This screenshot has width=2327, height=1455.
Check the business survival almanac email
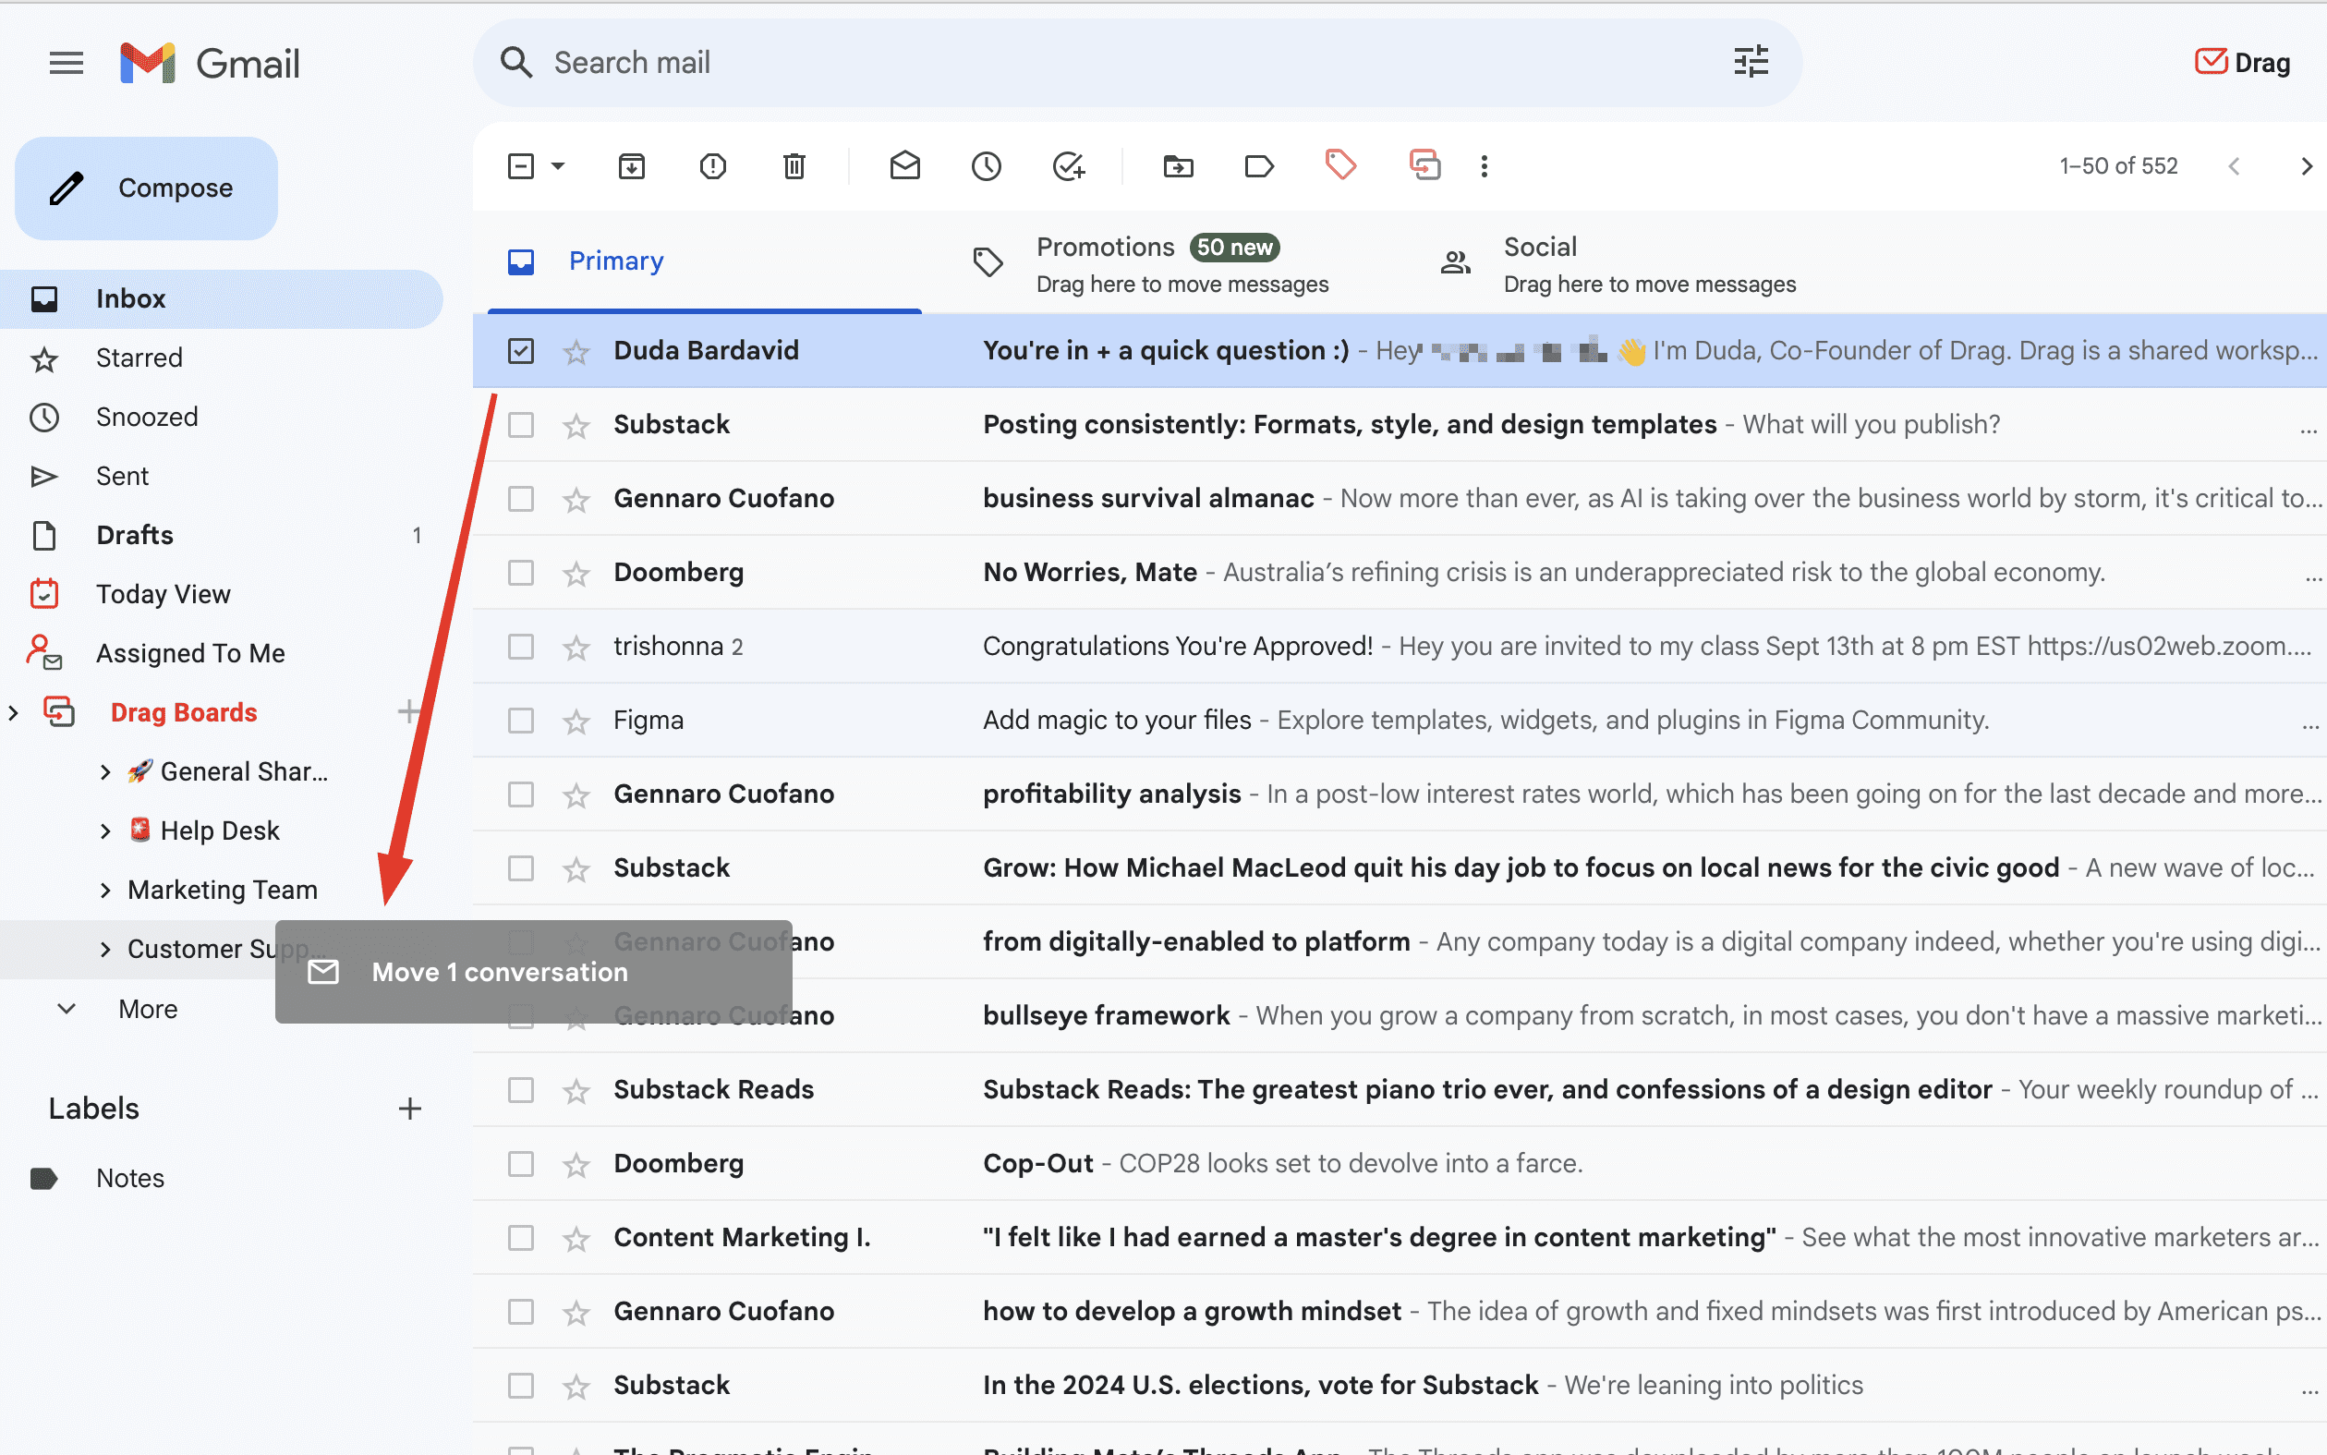coord(520,500)
